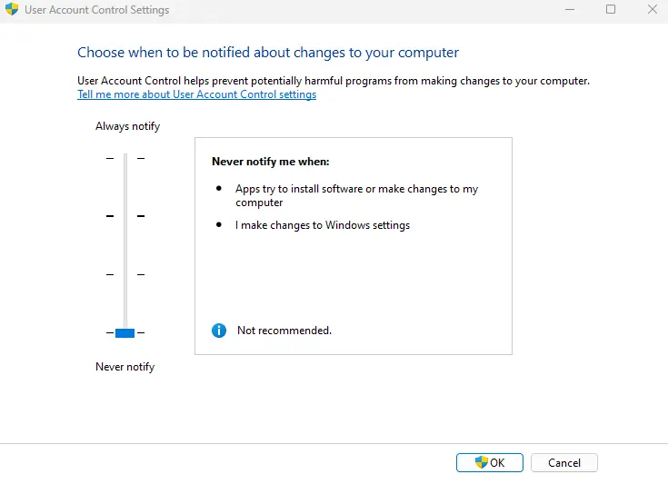Click the 'Never notify' label below slider
Image resolution: width=668 pixels, height=494 pixels.
(125, 367)
